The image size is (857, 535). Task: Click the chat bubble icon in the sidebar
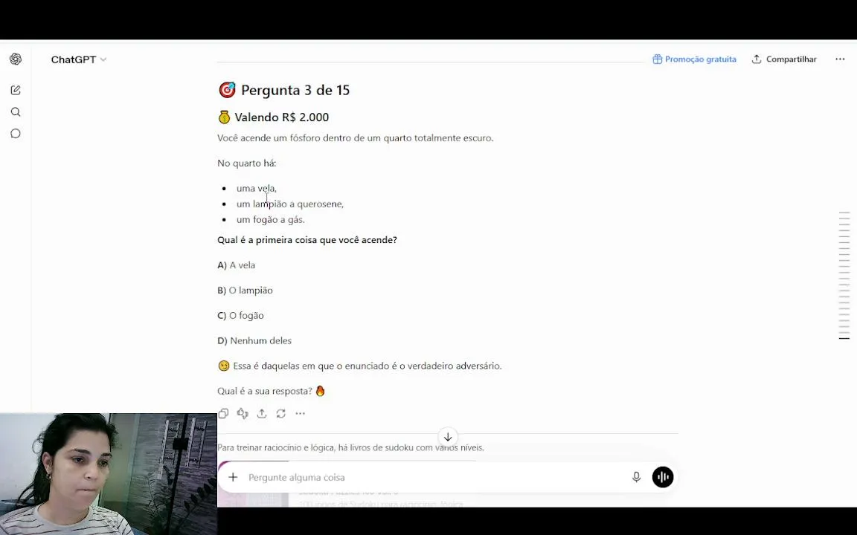point(16,134)
